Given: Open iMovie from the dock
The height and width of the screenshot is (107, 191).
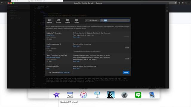Looking at the screenshot, I should pos(56,95).
